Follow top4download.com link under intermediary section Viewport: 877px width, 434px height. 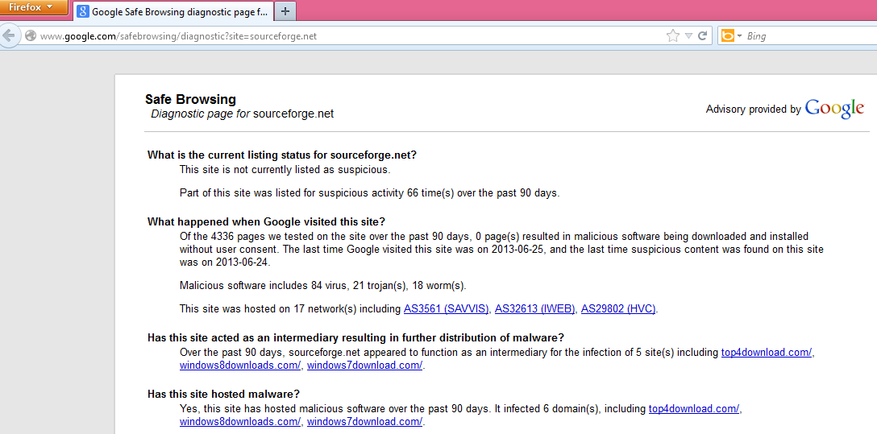point(767,353)
